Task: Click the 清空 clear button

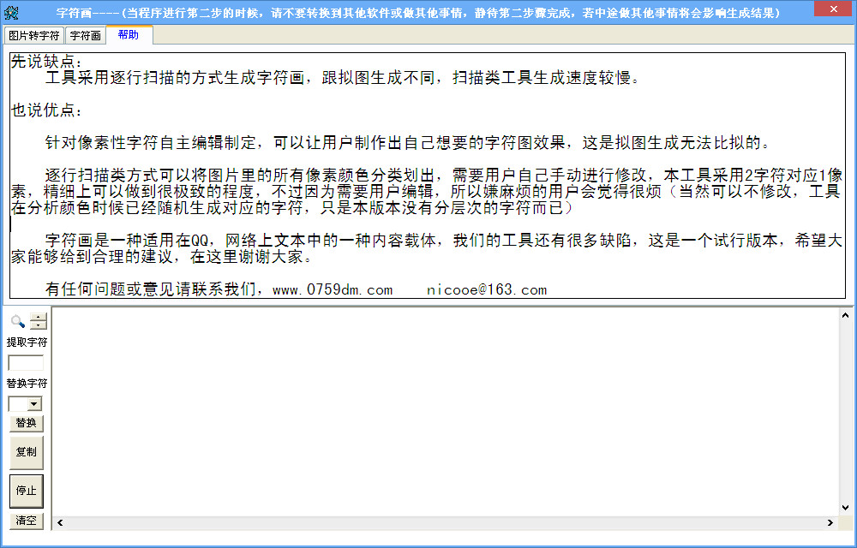Action: pyautogui.click(x=25, y=521)
